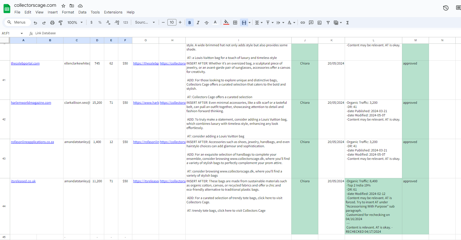The image size is (461, 240).
Task: Open the Format menu
Action: (x=68, y=12)
